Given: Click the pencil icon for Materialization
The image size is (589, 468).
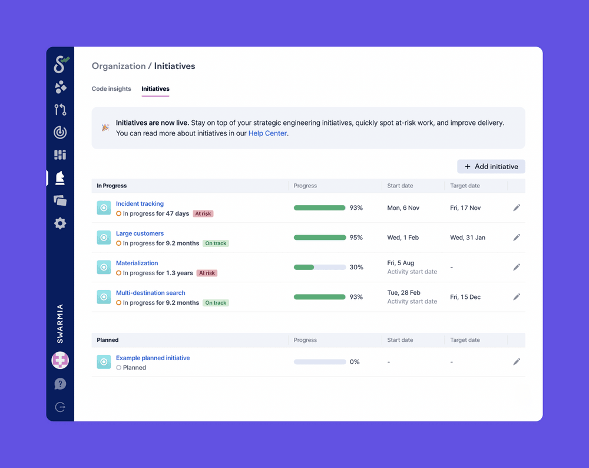Looking at the screenshot, I should [517, 268].
